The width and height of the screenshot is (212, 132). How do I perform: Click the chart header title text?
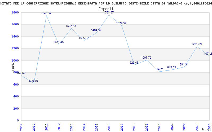(106, 3)
